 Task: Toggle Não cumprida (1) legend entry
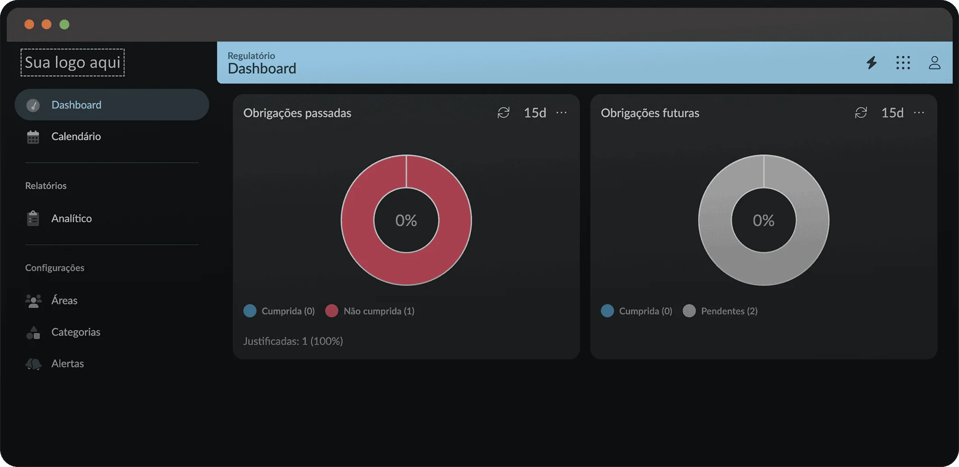coord(370,311)
